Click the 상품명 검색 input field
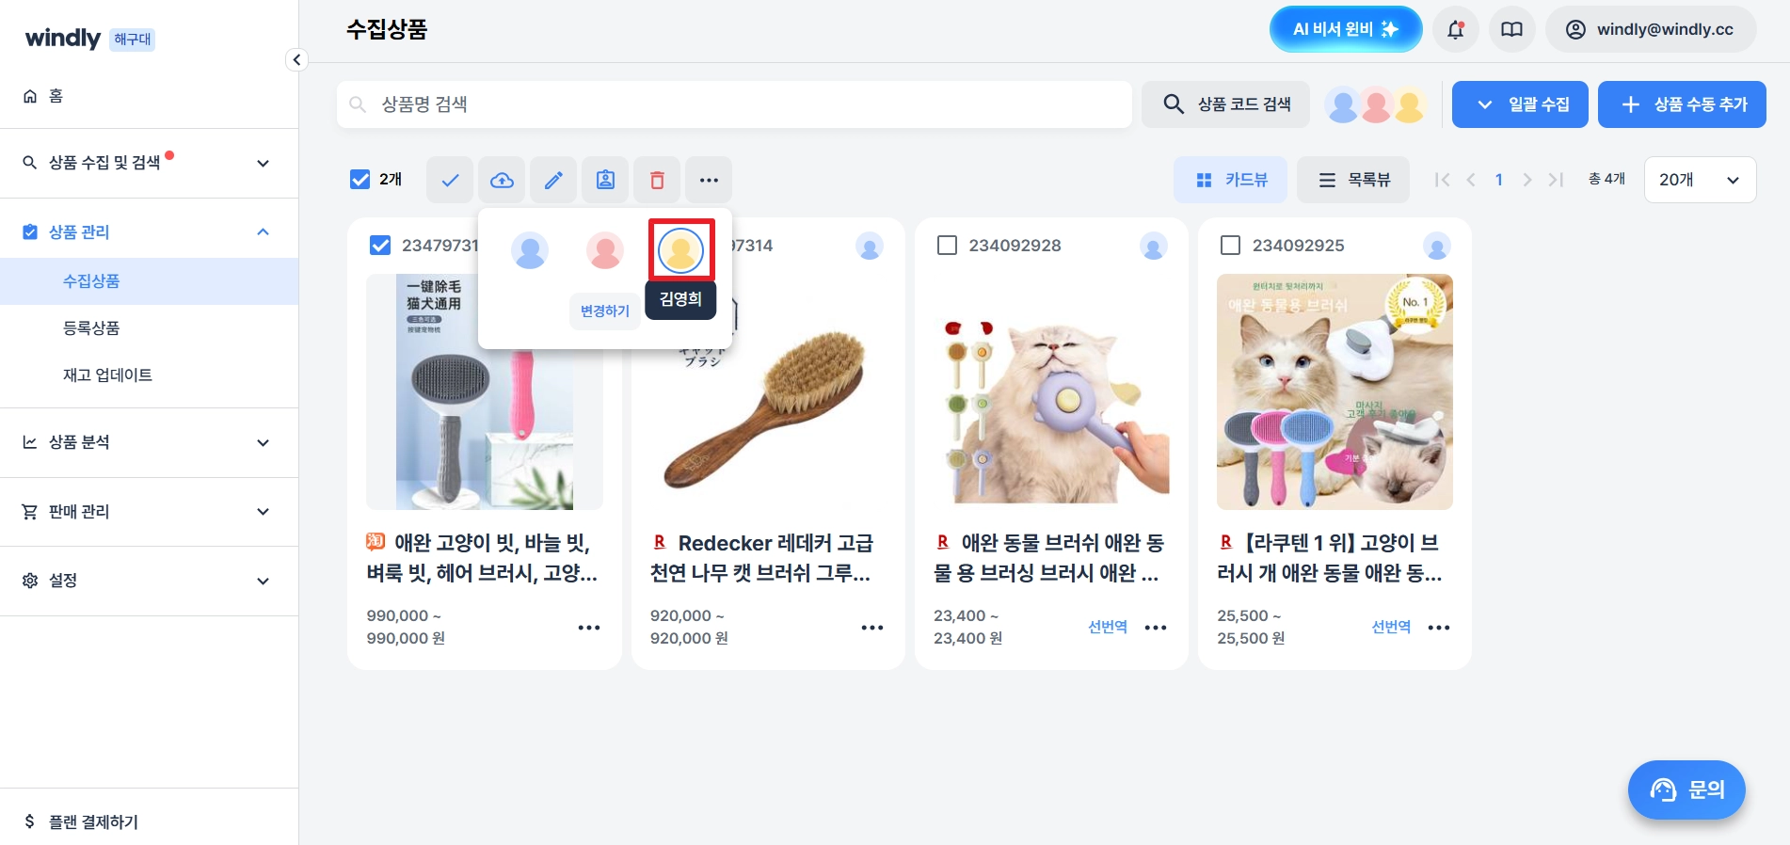Viewport: 1790px width, 845px height. (734, 104)
